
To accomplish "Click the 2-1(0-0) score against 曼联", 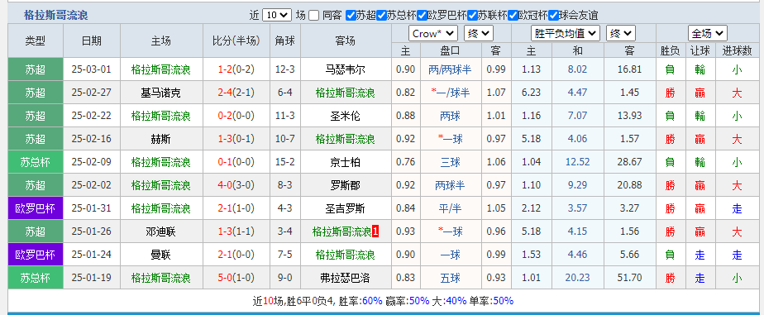I will (x=236, y=255).
